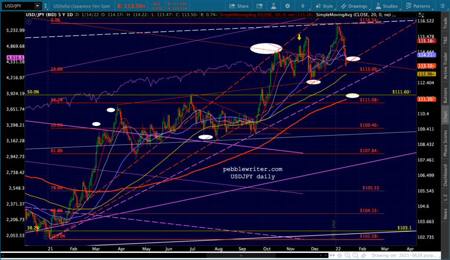Viewport: 450px width, 260px height.
Task: Click the yellow arrow marker above November candles
Action: click(x=299, y=37)
